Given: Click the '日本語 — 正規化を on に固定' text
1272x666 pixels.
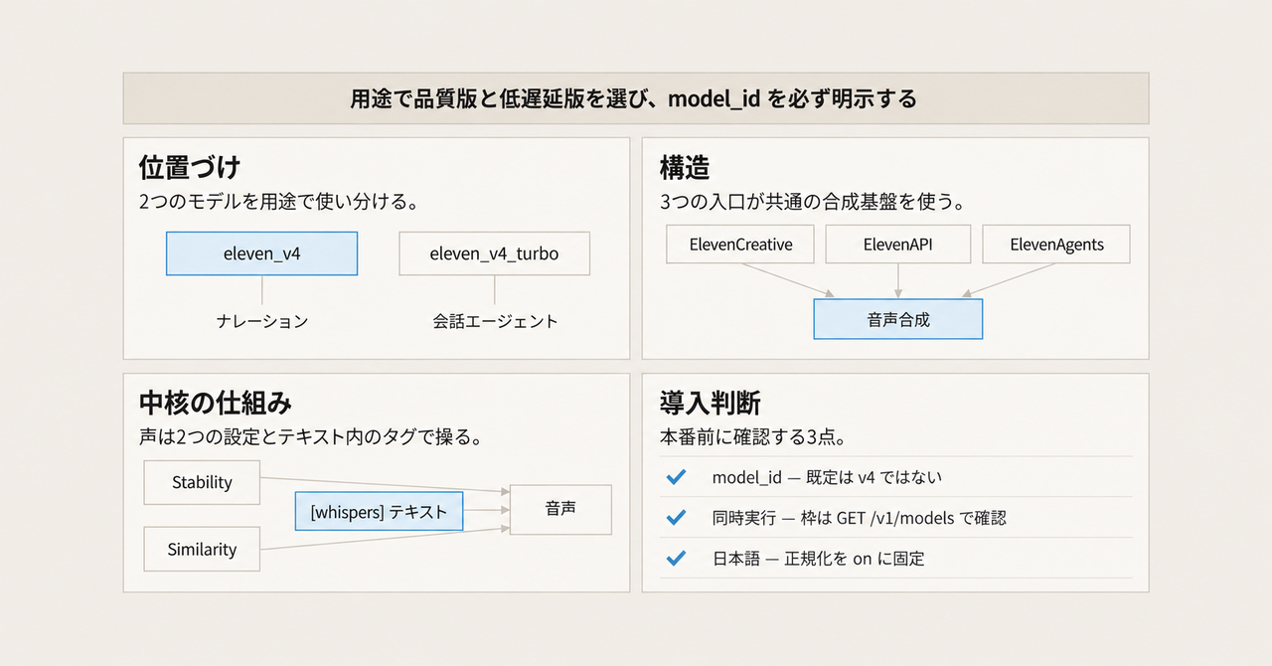Looking at the screenshot, I should (x=818, y=559).
